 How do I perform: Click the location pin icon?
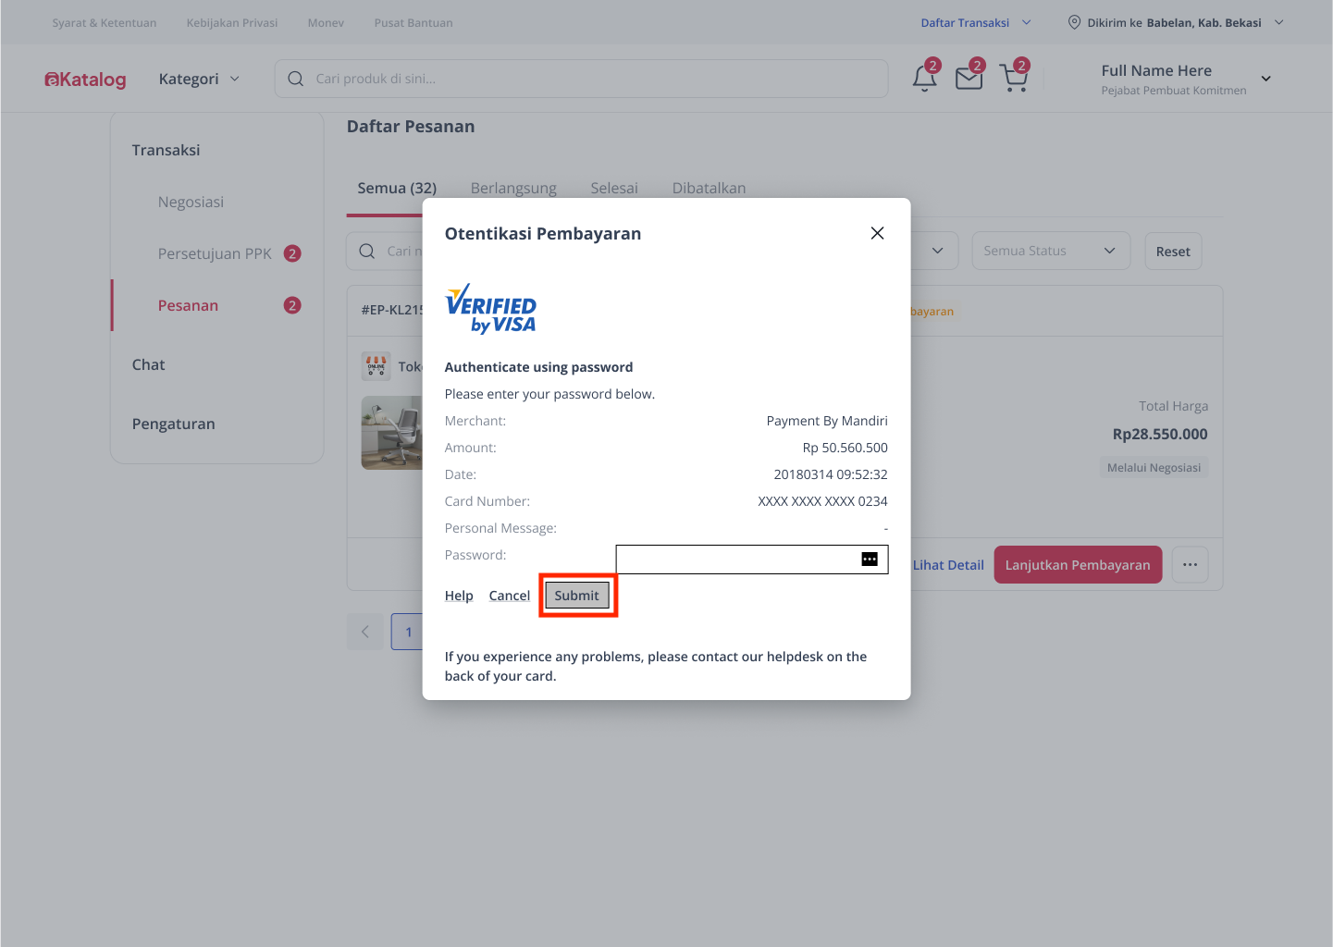click(x=1074, y=22)
